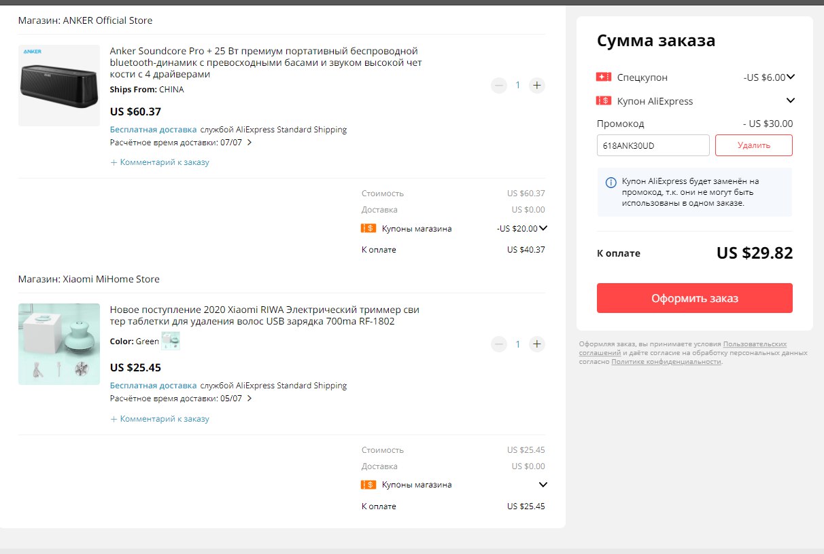
Task: Click the Спецкупон red coupon icon
Action: (x=604, y=77)
